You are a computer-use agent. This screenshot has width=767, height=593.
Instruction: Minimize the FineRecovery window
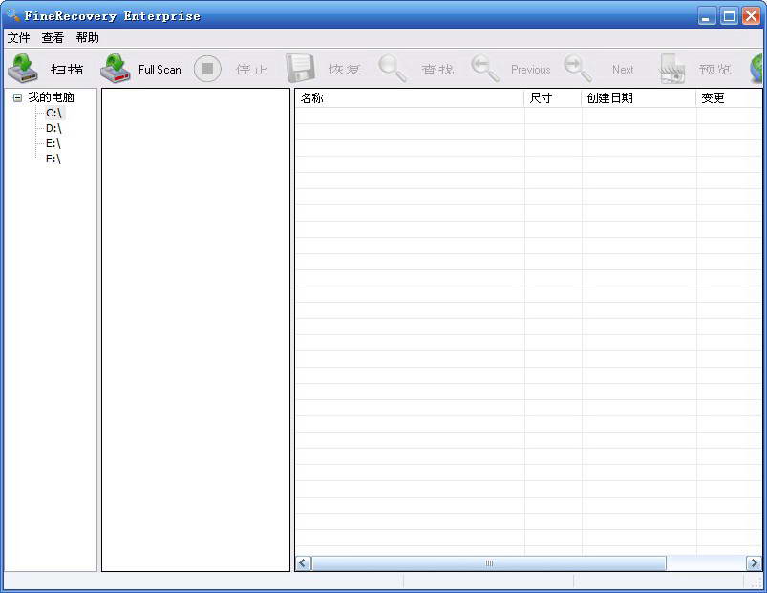(x=706, y=16)
